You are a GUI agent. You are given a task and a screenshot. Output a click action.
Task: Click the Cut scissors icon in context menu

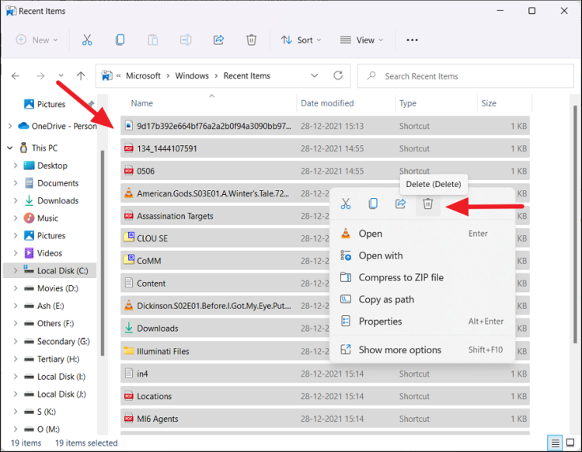pyautogui.click(x=346, y=203)
